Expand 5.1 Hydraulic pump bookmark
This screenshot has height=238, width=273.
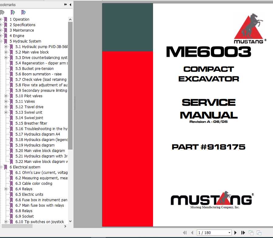pos(6,47)
